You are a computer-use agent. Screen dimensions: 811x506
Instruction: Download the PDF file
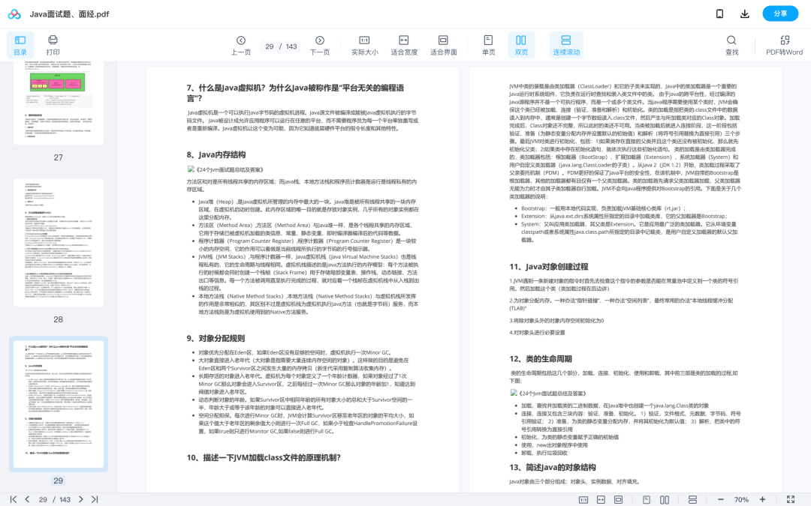[745, 13]
